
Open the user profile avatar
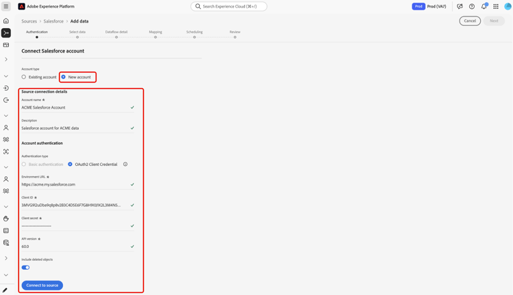[508, 6]
